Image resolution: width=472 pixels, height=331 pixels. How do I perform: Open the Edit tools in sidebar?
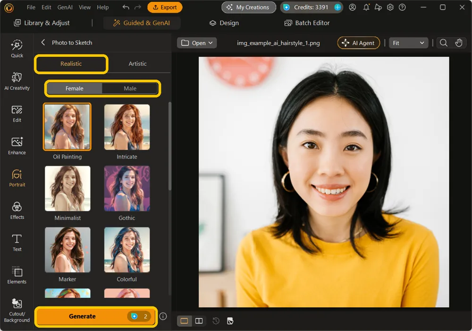[x=17, y=113]
